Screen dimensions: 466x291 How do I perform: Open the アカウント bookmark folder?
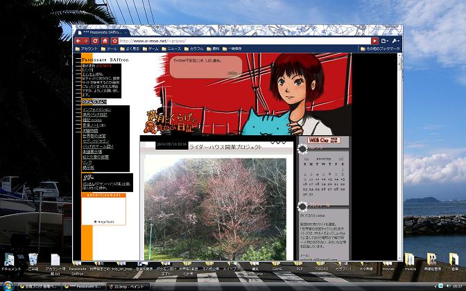(87, 48)
